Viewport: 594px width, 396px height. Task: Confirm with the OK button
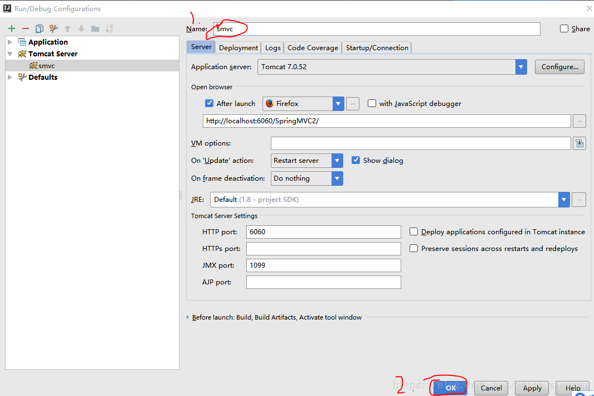[x=450, y=388]
